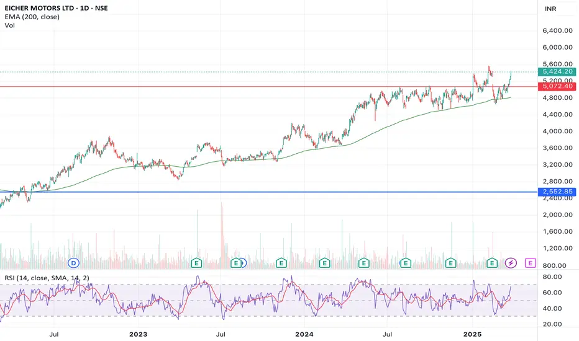Click the 4,000.00 price axis label
This screenshot has width=579, height=341.
558,131
